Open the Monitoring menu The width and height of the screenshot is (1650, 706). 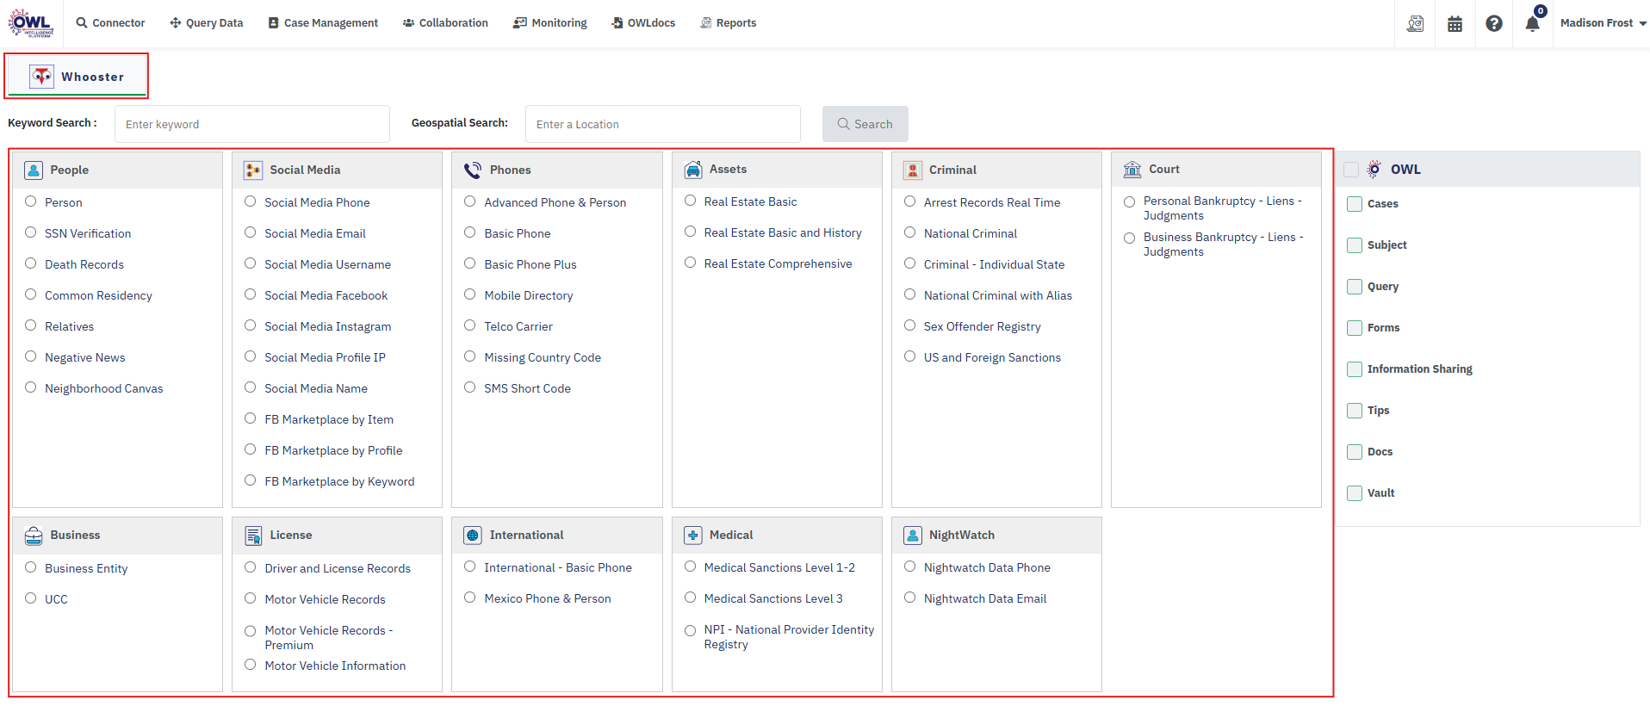click(550, 23)
